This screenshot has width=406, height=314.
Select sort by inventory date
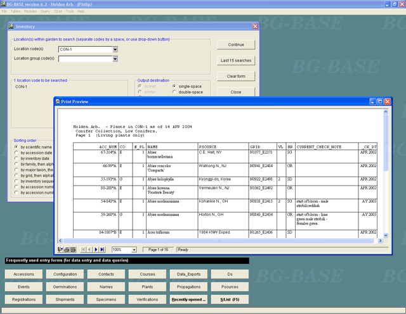click(x=16, y=158)
